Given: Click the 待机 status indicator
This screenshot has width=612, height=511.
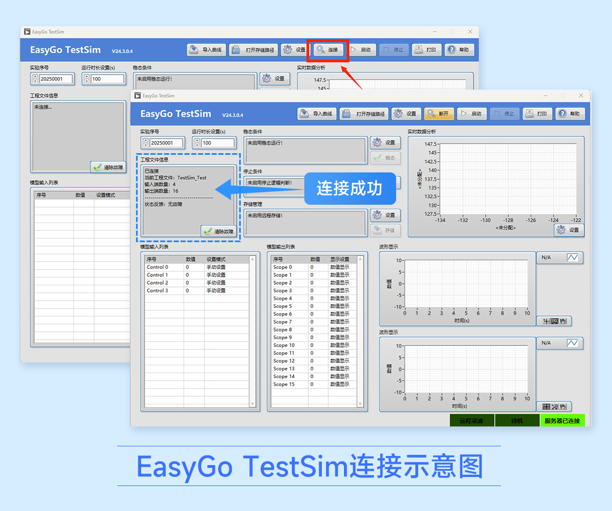Looking at the screenshot, I should click(517, 420).
